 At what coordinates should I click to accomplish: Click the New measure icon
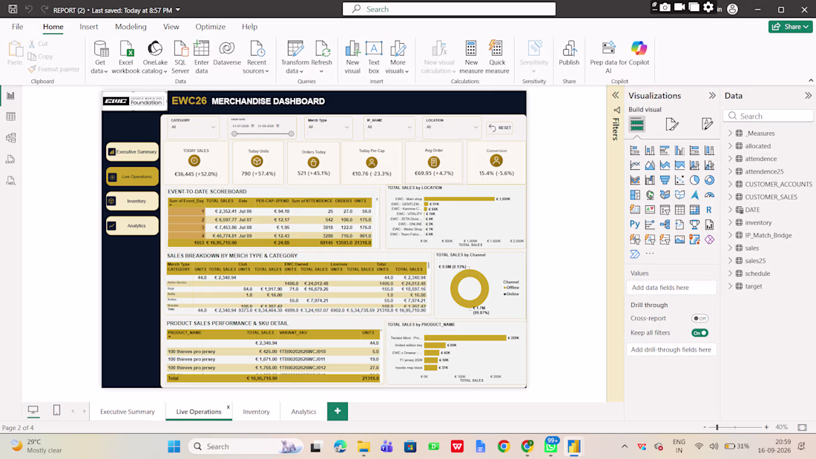pyautogui.click(x=471, y=49)
